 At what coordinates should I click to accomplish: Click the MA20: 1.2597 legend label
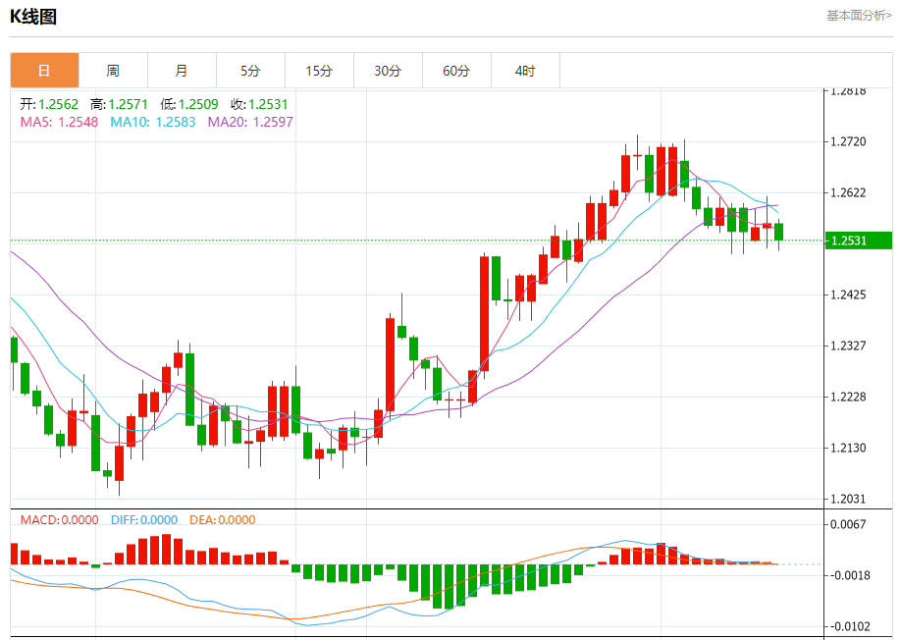(250, 122)
